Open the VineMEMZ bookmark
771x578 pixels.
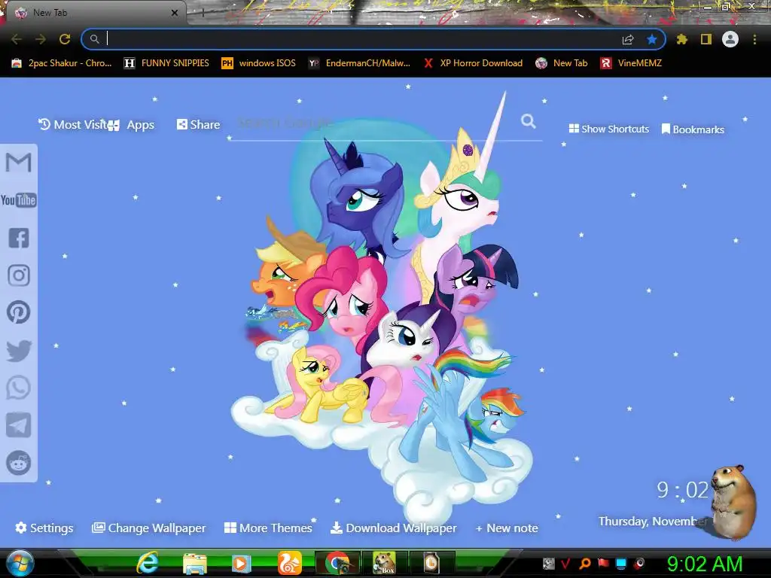[631, 63]
